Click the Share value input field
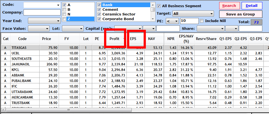Viewport: 269px width, 114px height. click(x=250, y=29)
